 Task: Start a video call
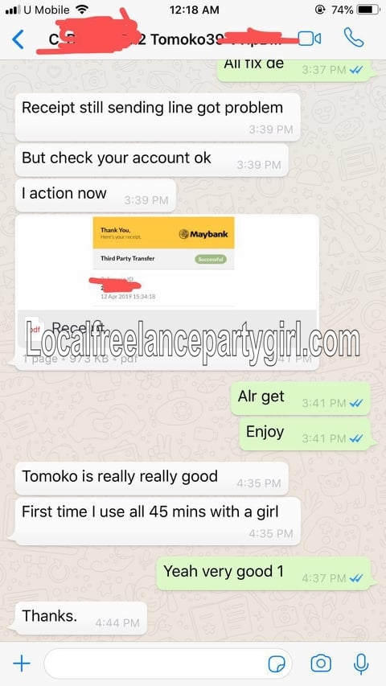pos(310,39)
